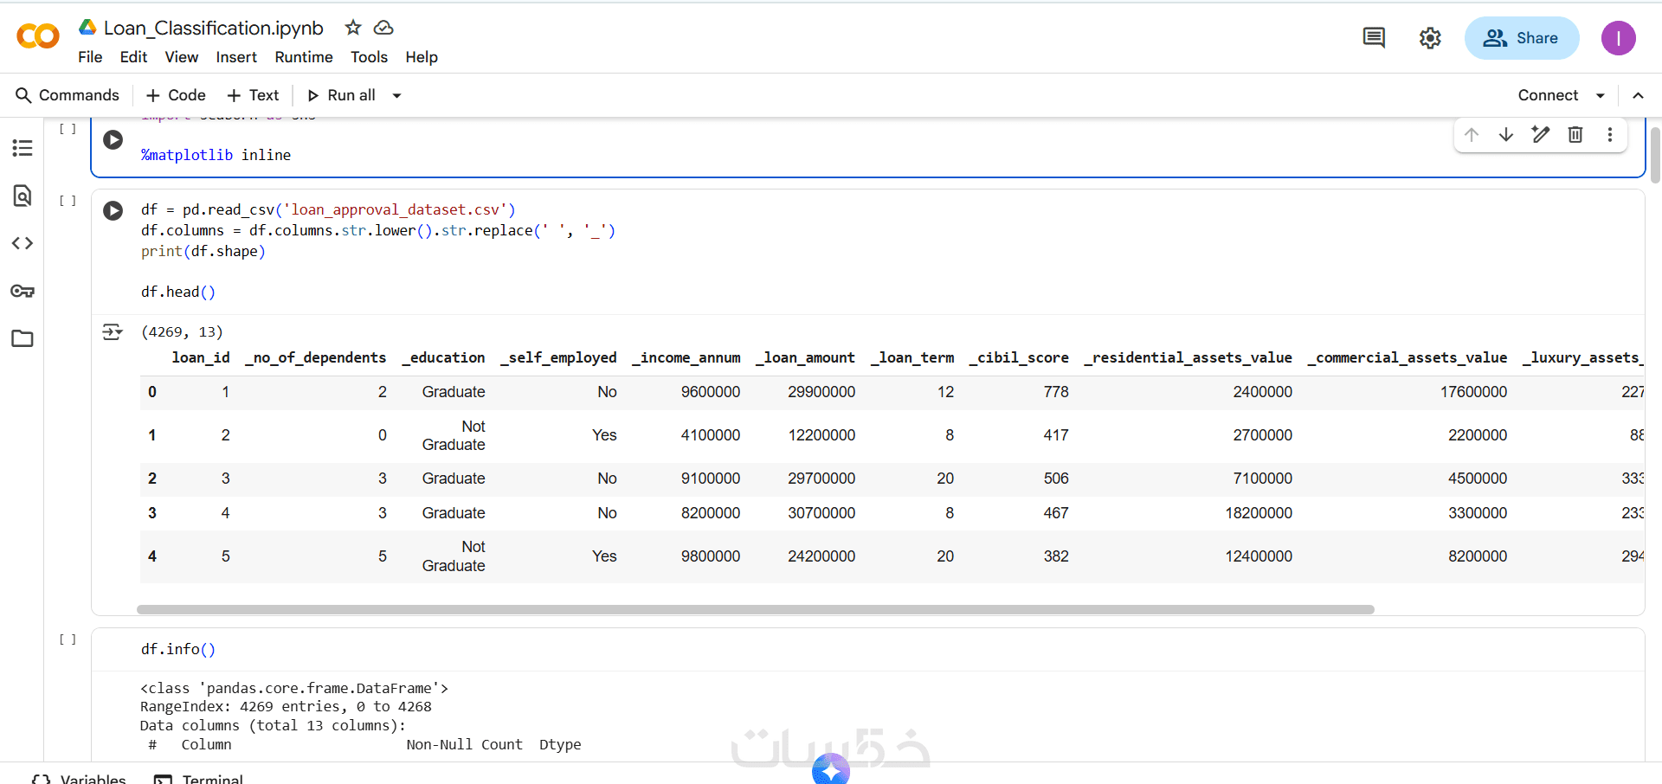Star the Loan_Classification notebook
Viewport: 1662px width, 784px height.
pos(353,28)
